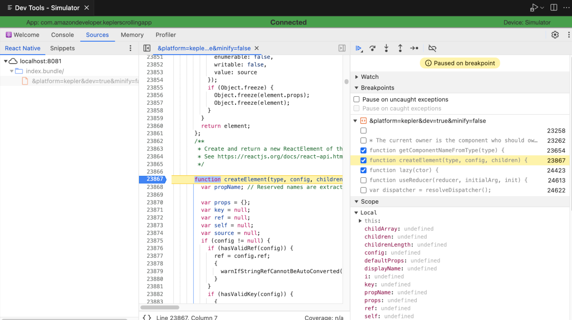Screen dimensions: 572x320
Task: Click the code editor vertical scrollbar thumb
Action: click(346, 82)
